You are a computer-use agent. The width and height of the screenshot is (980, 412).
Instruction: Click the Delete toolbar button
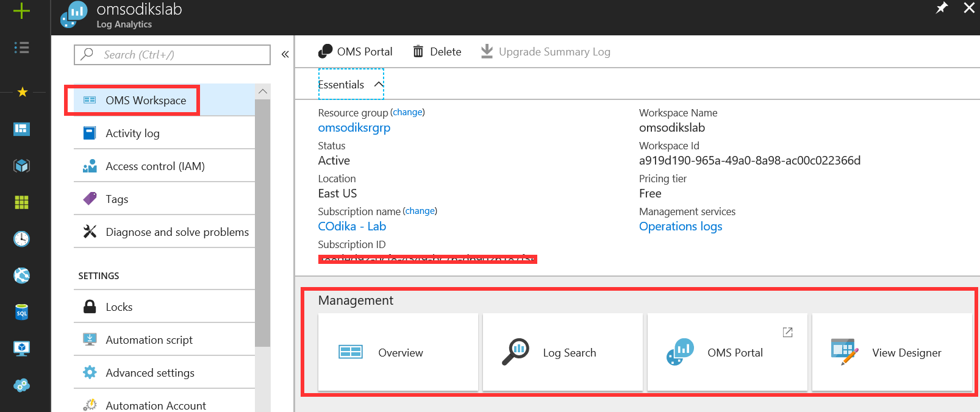pos(437,52)
